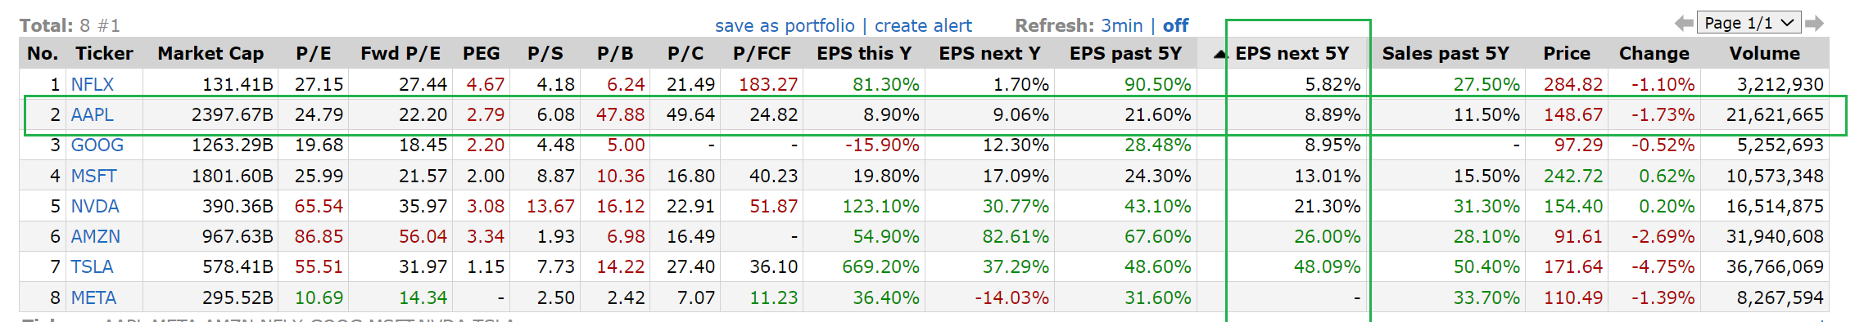Sort by Market Cap column

point(210,54)
